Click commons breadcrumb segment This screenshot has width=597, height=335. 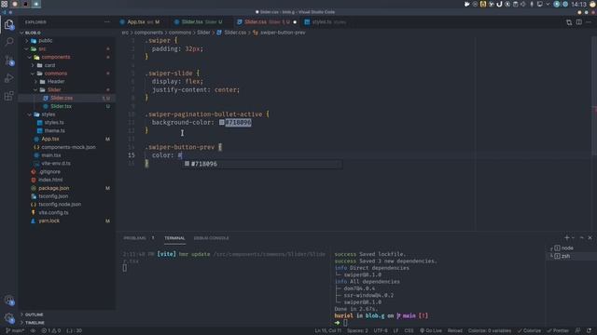[x=180, y=33]
